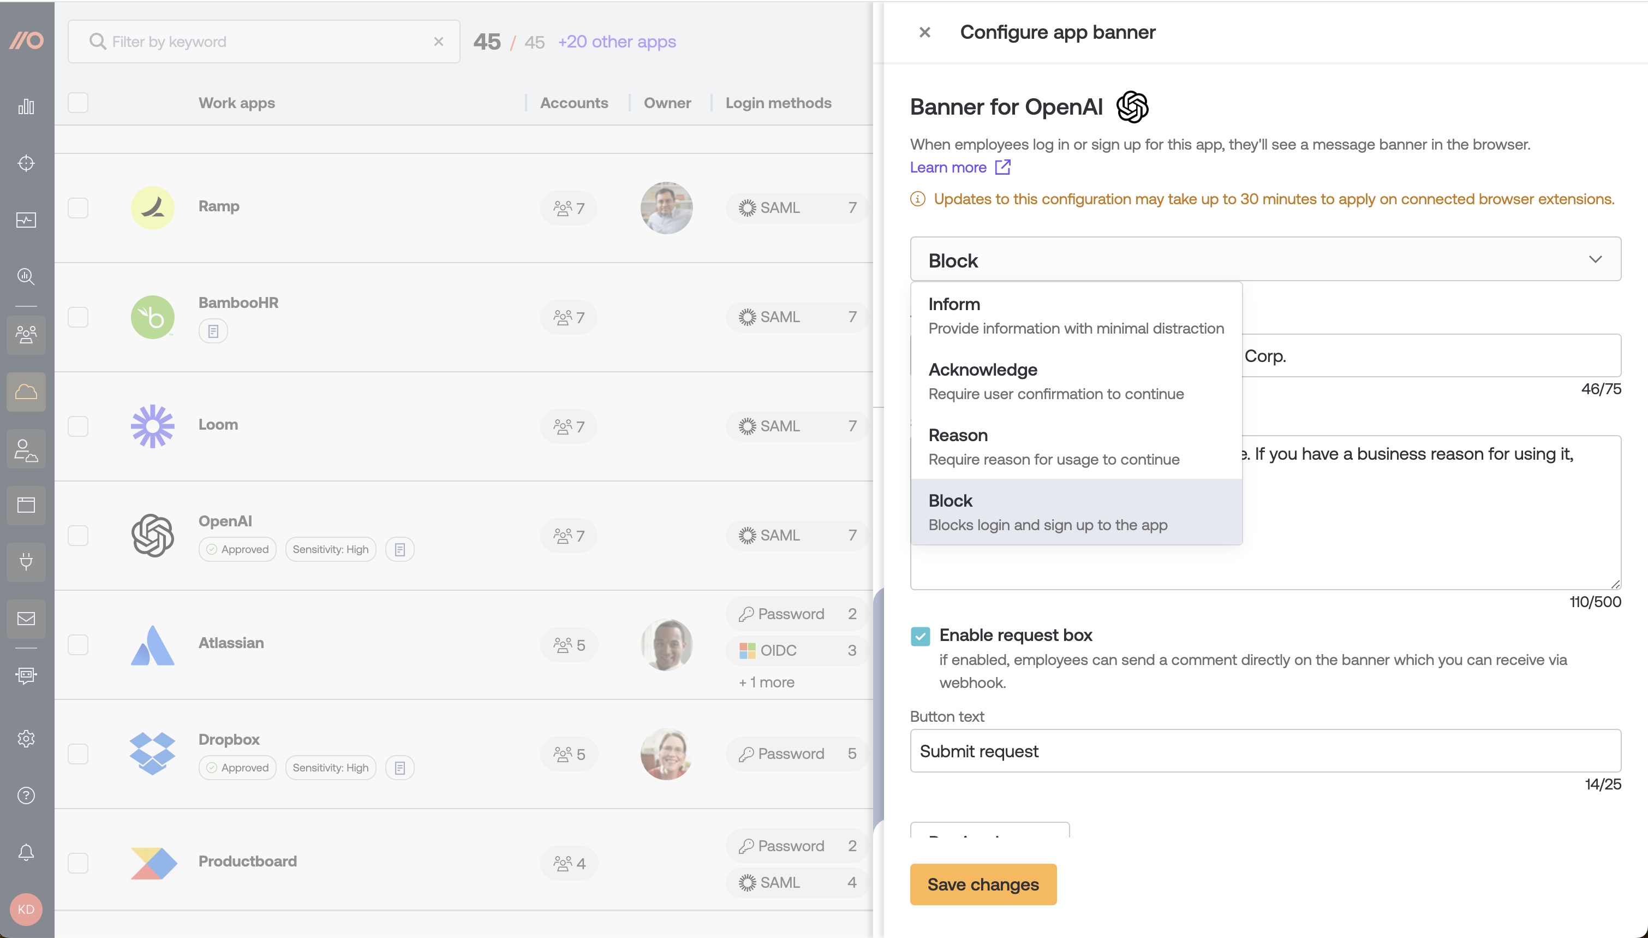Select the OpenAI app row checkbox
Image resolution: width=1648 pixels, height=938 pixels.
pyautogui.click(x=78, y=533)
